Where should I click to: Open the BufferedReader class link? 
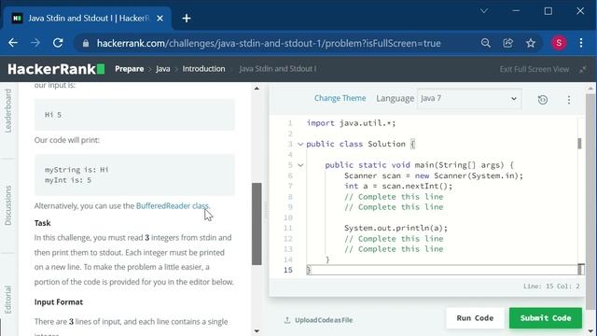point(173,205)
